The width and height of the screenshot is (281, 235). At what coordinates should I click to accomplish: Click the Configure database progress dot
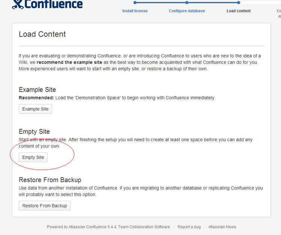click(187, 3)
